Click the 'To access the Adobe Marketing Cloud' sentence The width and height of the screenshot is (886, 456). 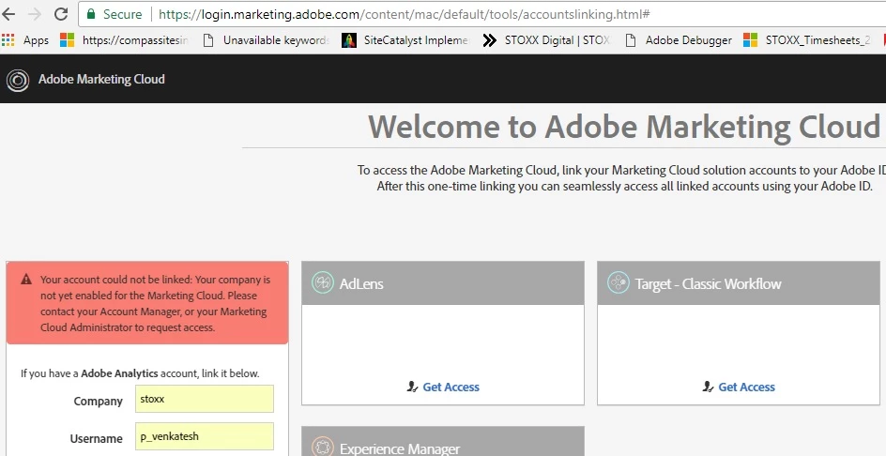(621, 170)
